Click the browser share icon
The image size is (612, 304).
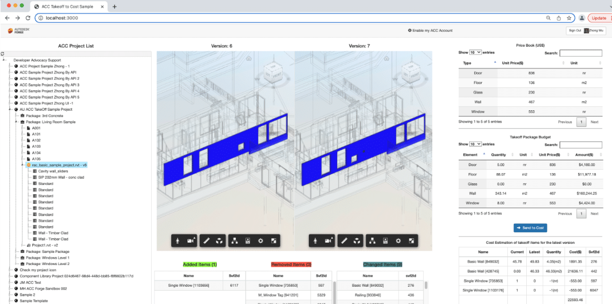point(559,18)
